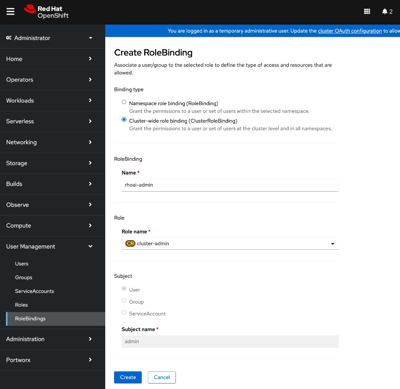The width and height of the screenshot is (400, 389).
Task: Cancel the RoleBinding creation
Action: pos(162,377)
